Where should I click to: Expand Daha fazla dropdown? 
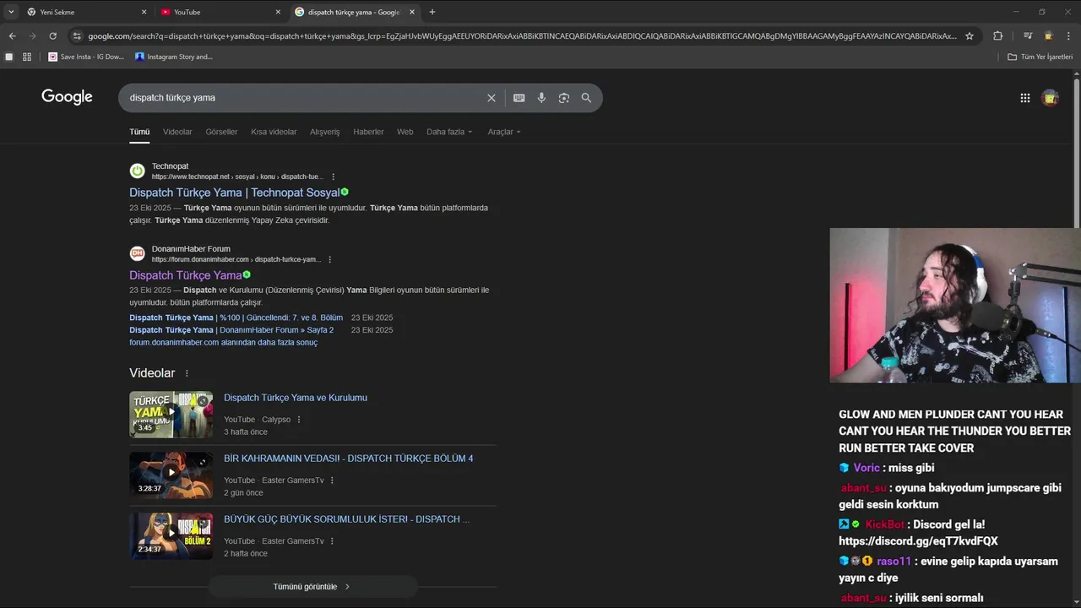point(449,132)
